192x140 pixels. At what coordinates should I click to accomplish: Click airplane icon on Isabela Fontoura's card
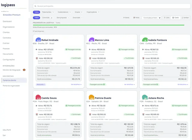pyautogui.click(x=143, y=49)
